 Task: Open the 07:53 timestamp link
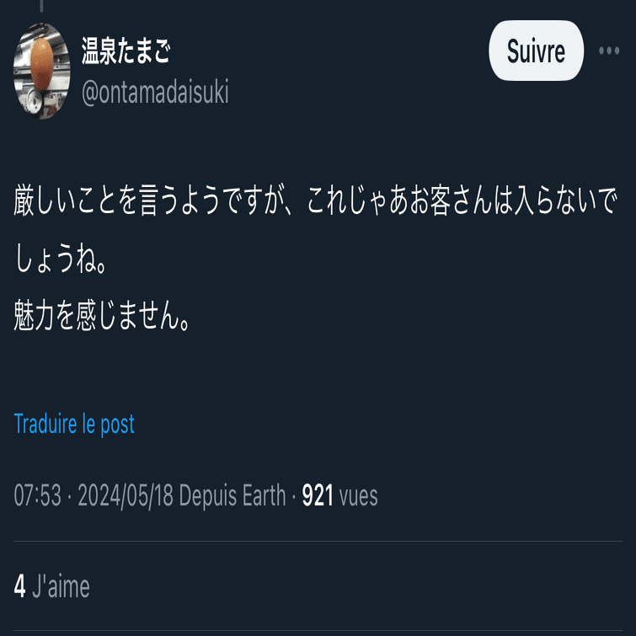(37, 495)
